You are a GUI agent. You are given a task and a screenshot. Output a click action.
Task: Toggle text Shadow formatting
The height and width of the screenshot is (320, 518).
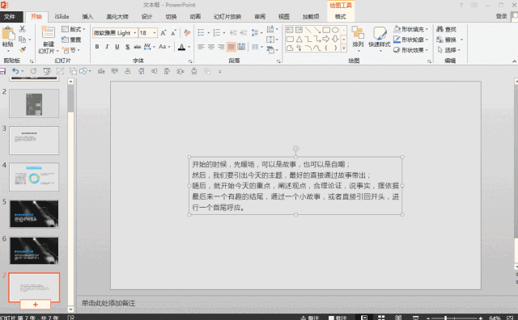pos(128,47)
